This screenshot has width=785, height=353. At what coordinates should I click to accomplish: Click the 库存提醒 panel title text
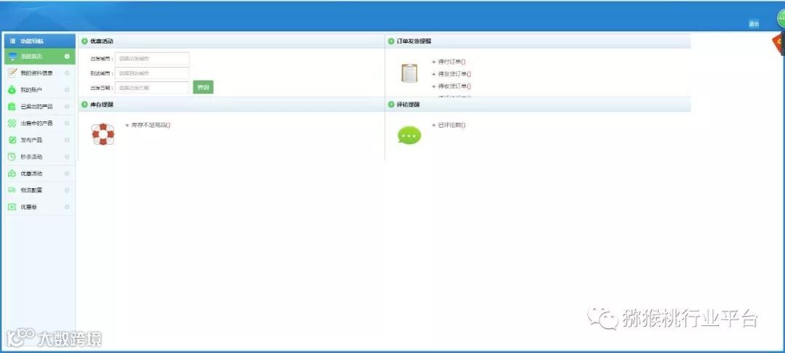pos(102,105)
